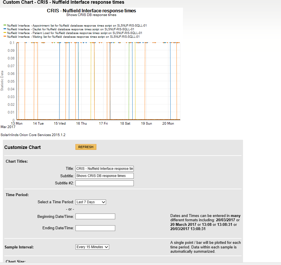
Task: Click the 'Statistic Data' y-axis title
Action: tap(2, 81)
